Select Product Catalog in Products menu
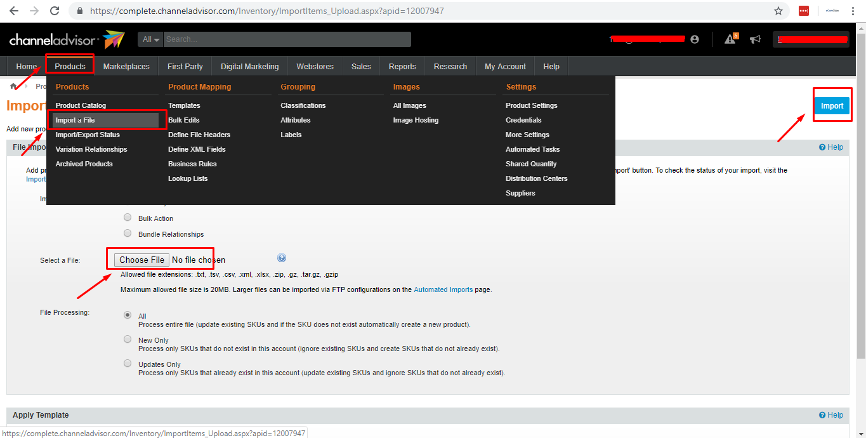866x438 pixels. point(81,105)
